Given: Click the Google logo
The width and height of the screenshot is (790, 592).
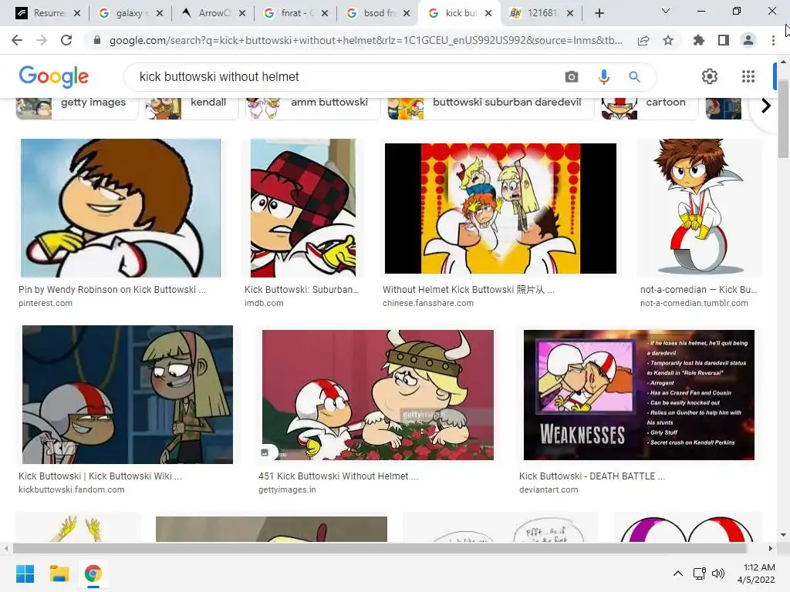Looking at the screenshot, I should click(x=54, y=76).
